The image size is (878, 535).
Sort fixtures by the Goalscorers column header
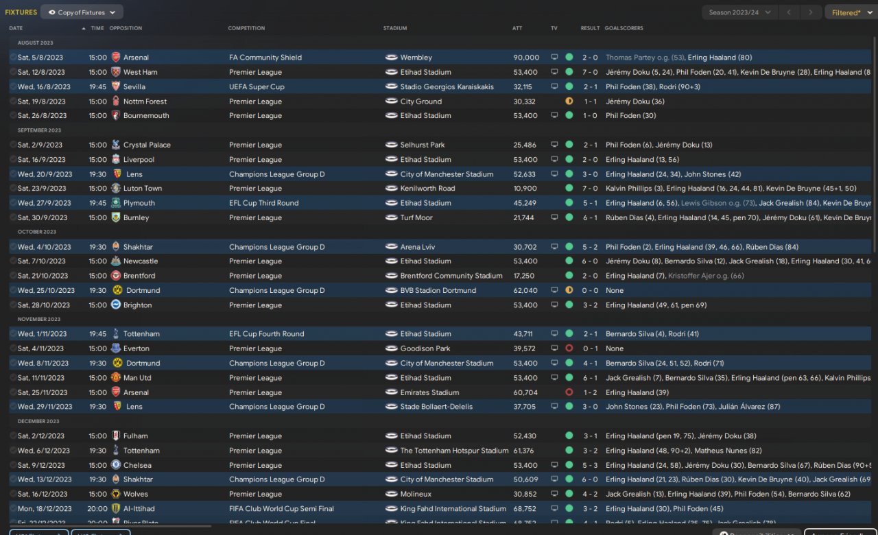[624, 28]
